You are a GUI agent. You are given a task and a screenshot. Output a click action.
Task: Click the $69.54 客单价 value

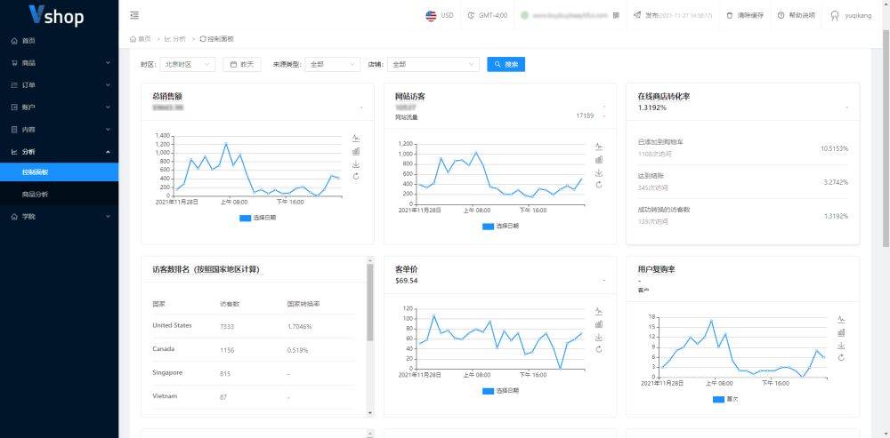pos(407,281)
